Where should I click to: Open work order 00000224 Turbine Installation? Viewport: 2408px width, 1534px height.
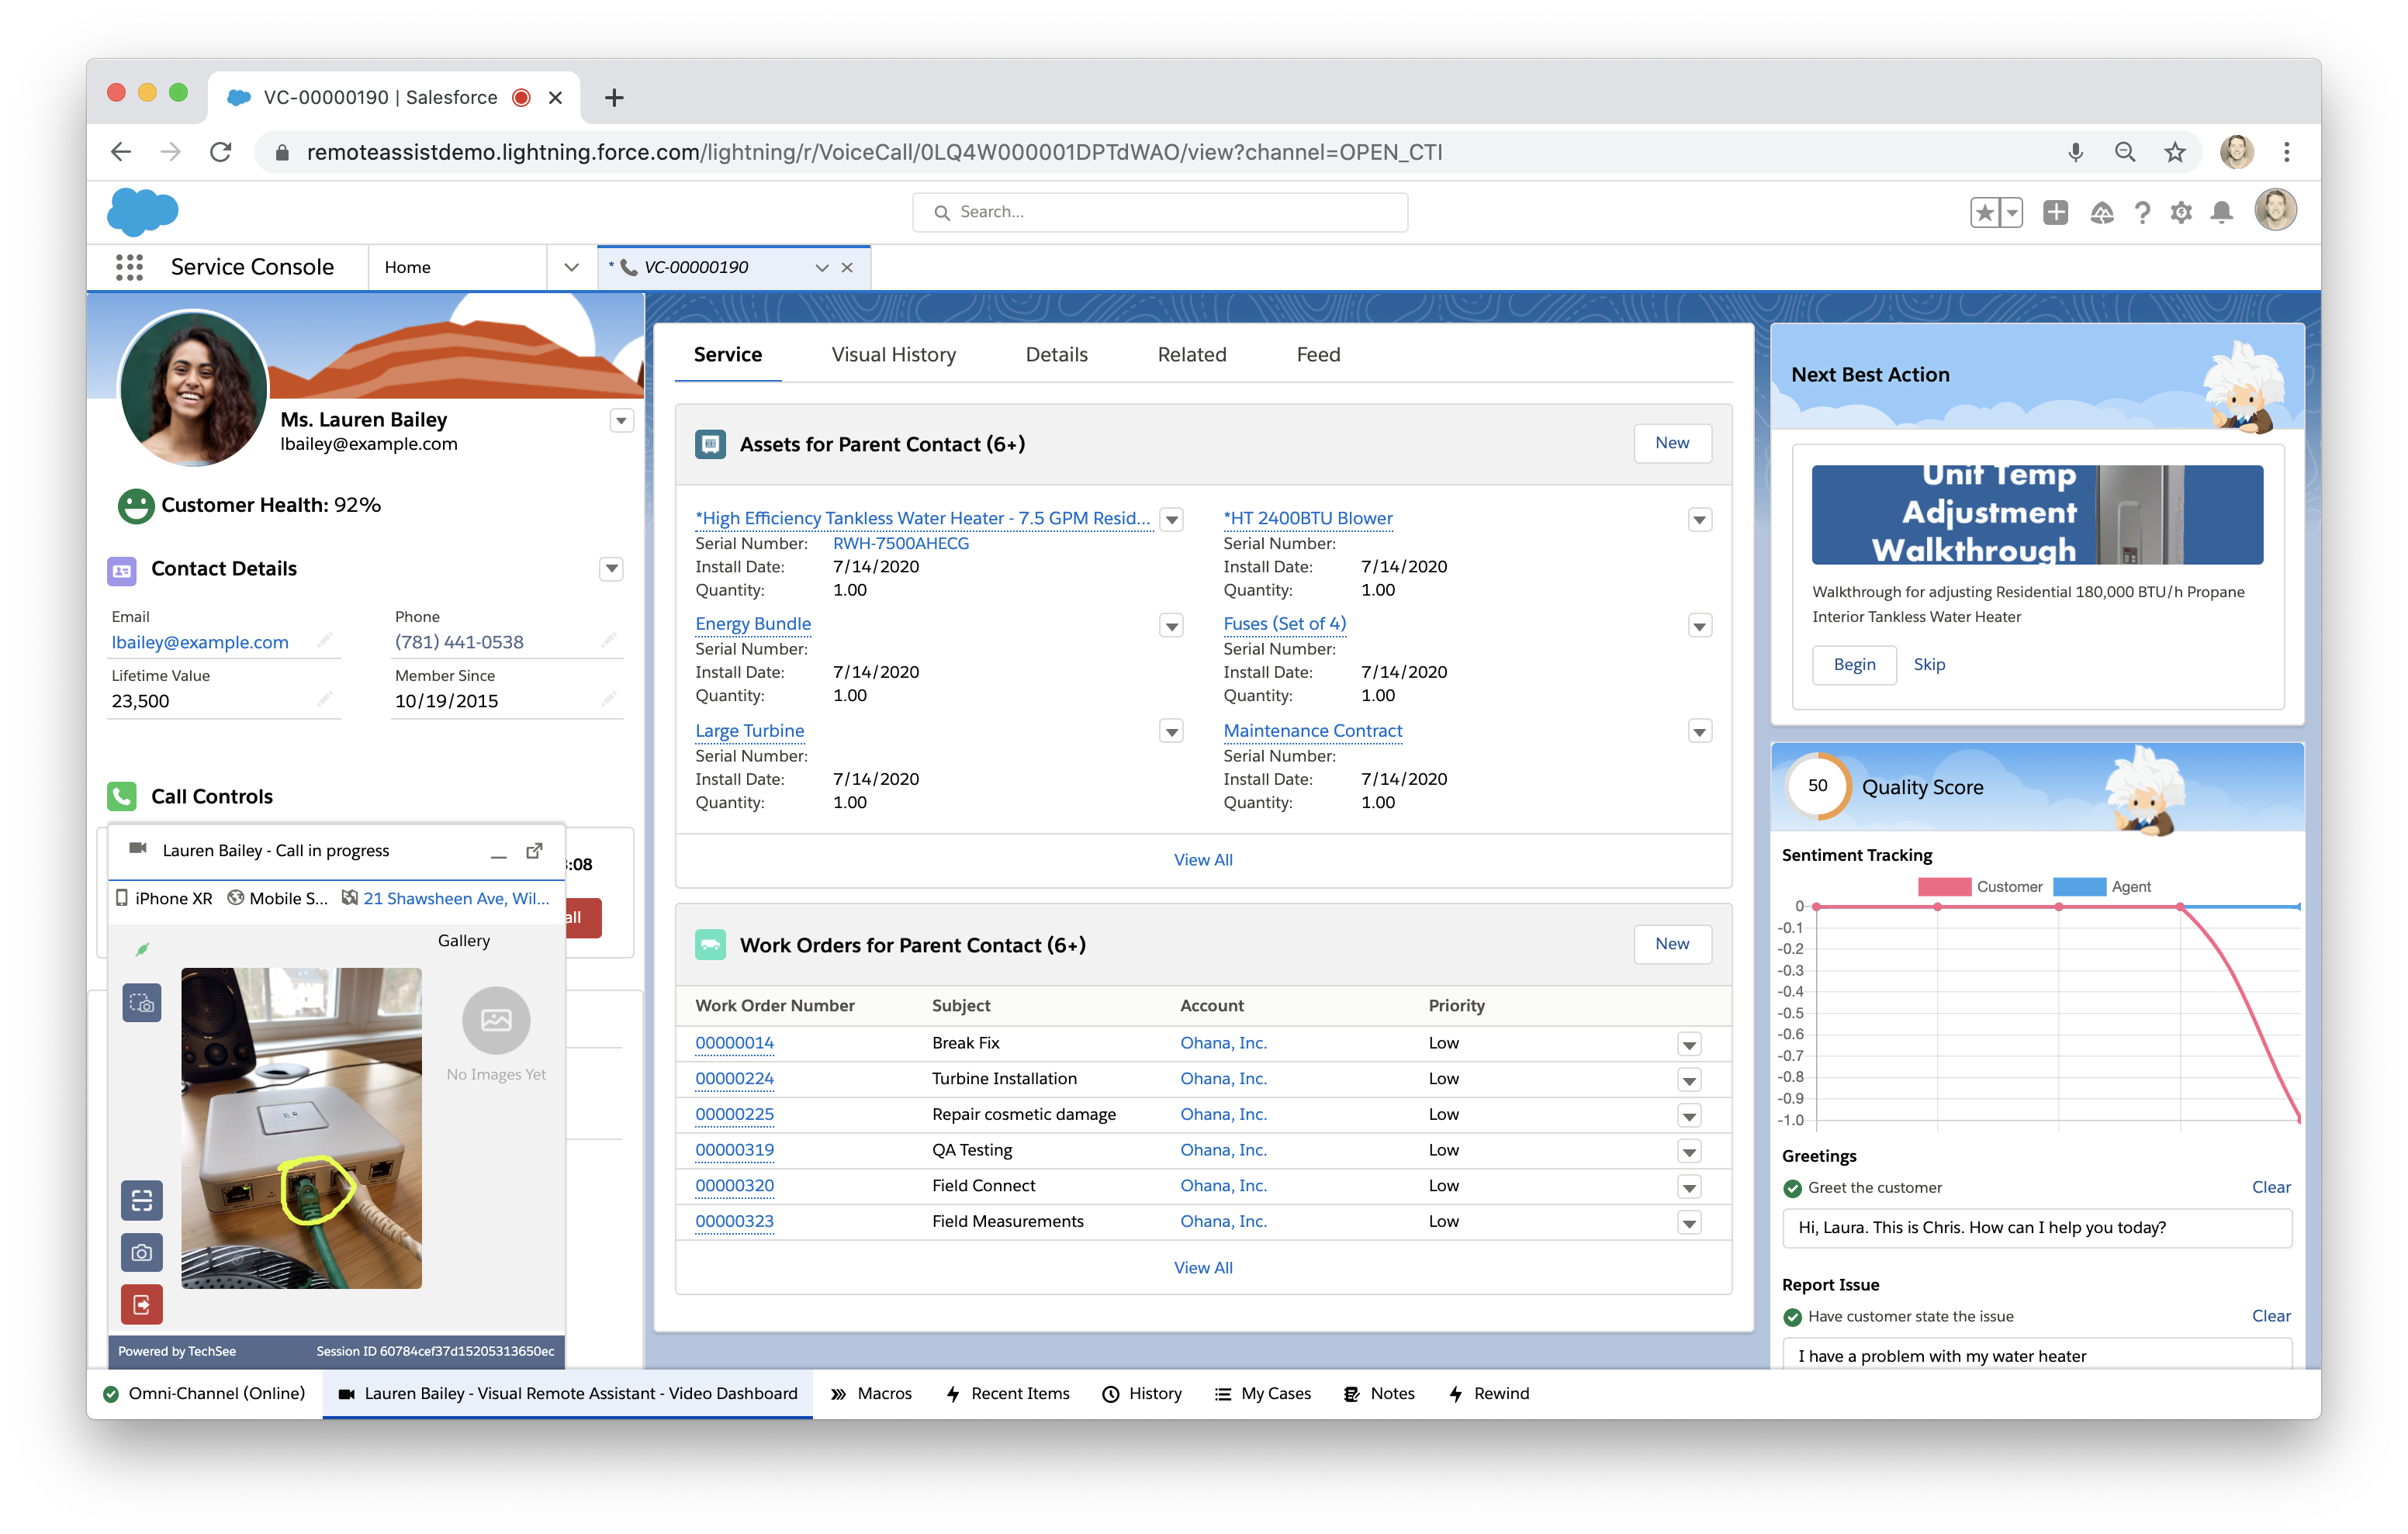(735, 1078)
